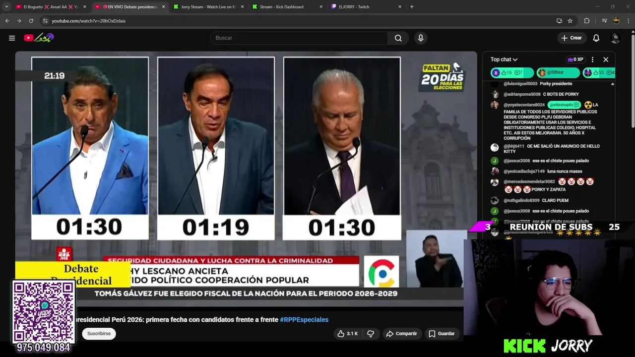Click the Guardar save button
Screen dimensions: 635x357
click(442, 334)
